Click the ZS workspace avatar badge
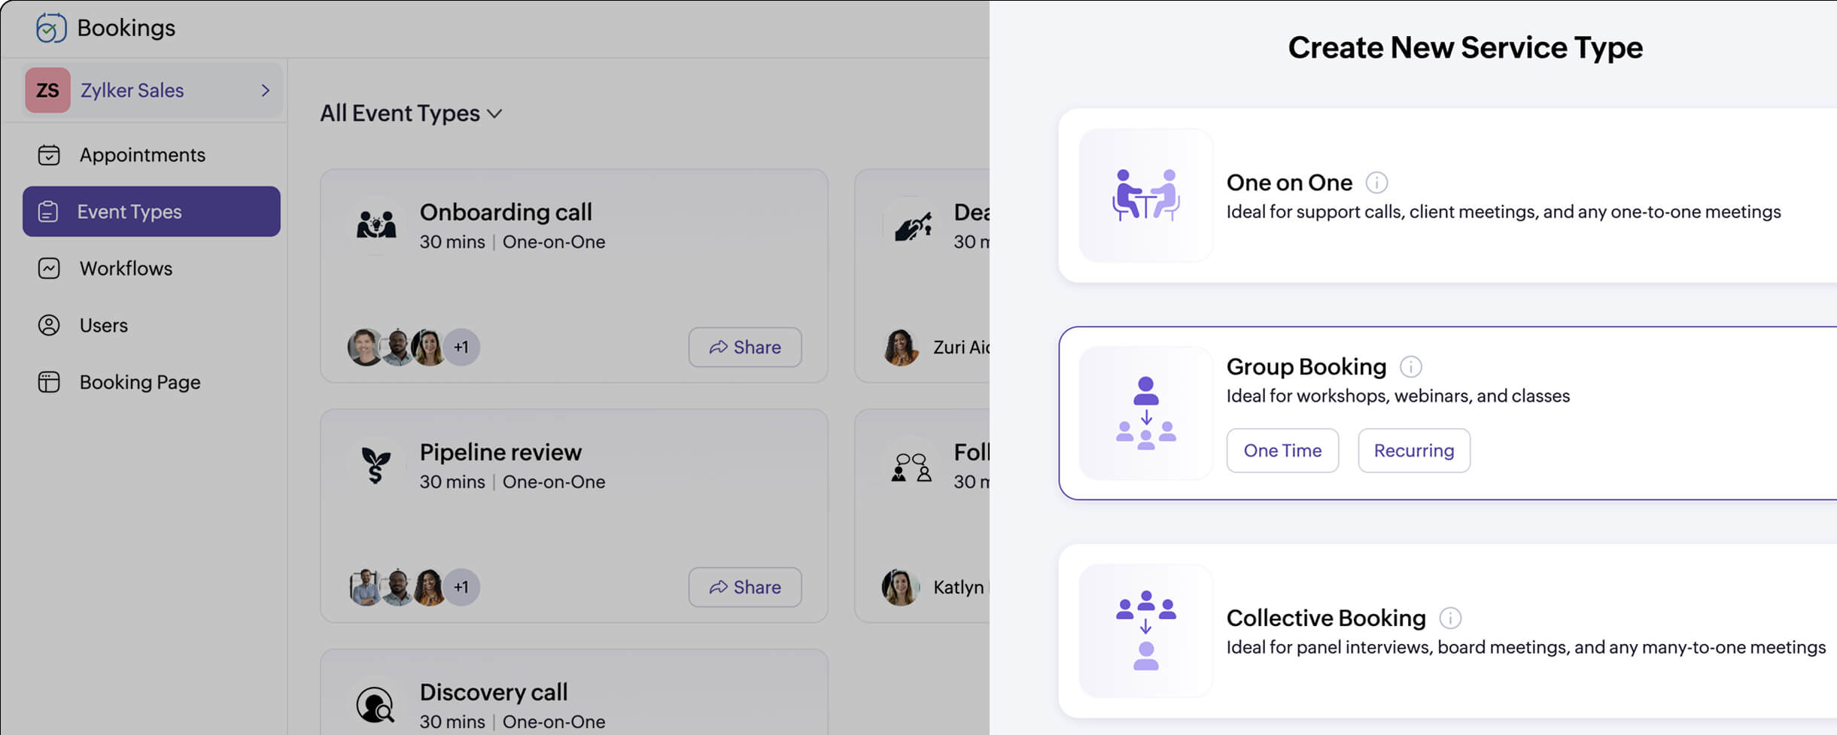 [x=47, y=90]
